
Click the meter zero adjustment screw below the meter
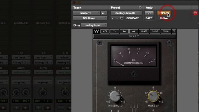click(133, 74)
